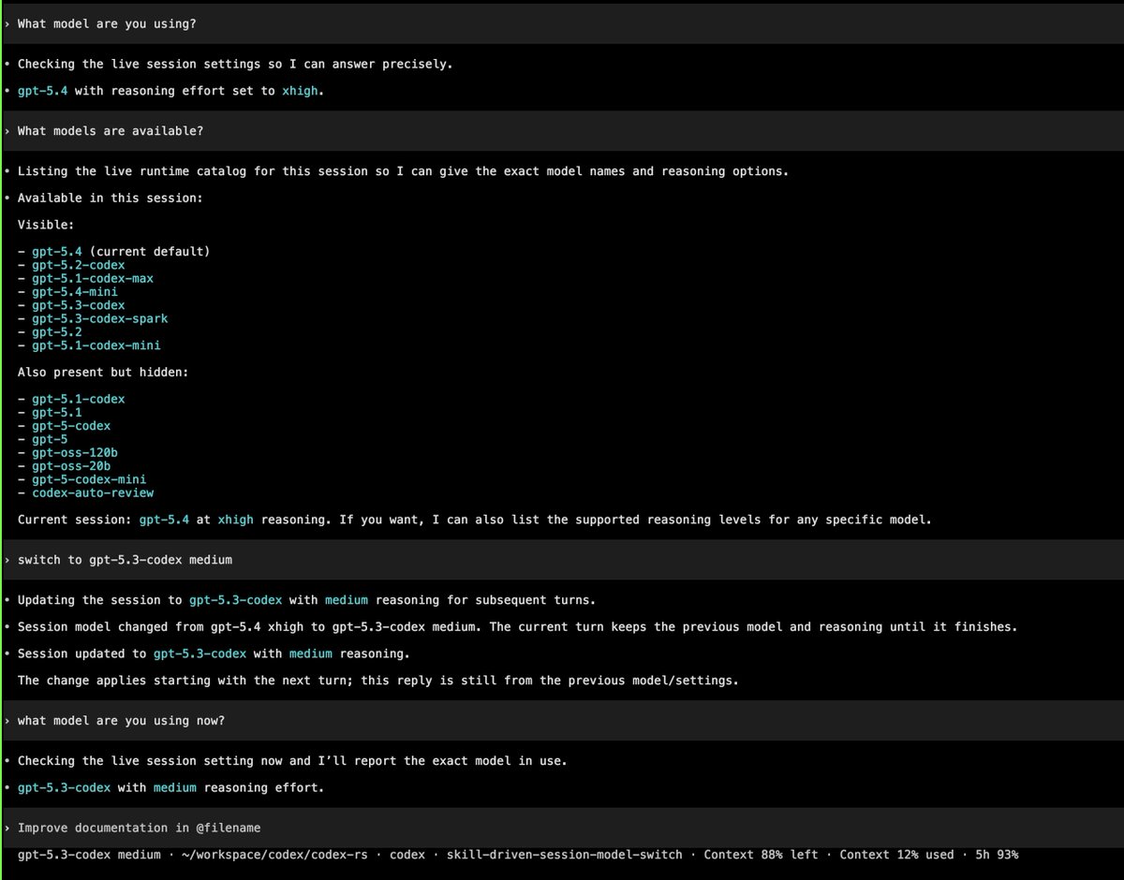Image resolution: width=1124 pixels, height=880 pixels.
Task: Click the "gpt-oss-20b" list entry
Action: pyautogui.click(x=71, y=466)
